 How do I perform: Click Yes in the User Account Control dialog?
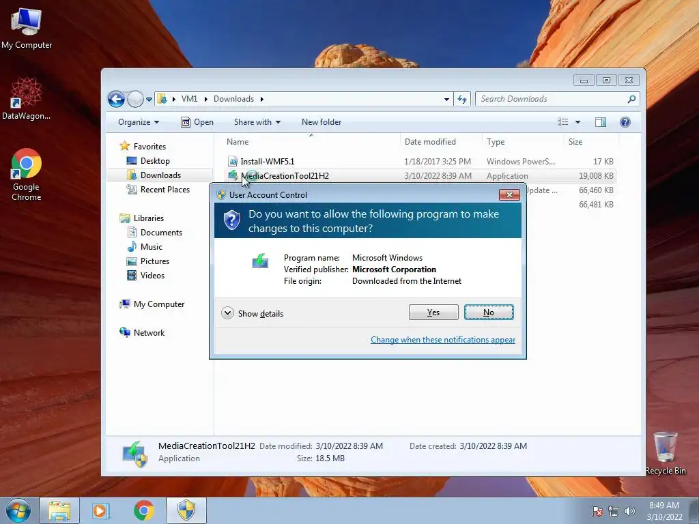[433, 312]
